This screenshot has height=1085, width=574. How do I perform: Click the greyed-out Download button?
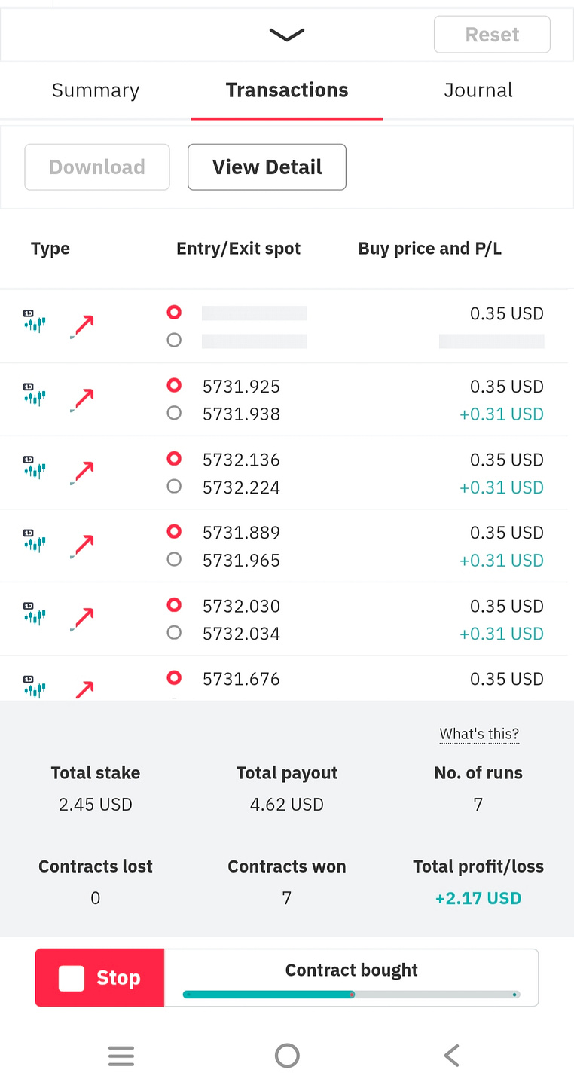pos(97,167)
